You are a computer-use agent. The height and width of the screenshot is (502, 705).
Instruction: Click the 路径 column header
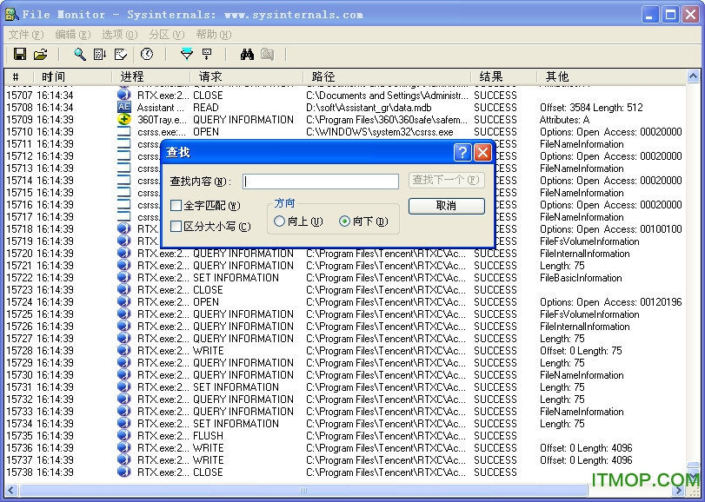coord(387,76)
